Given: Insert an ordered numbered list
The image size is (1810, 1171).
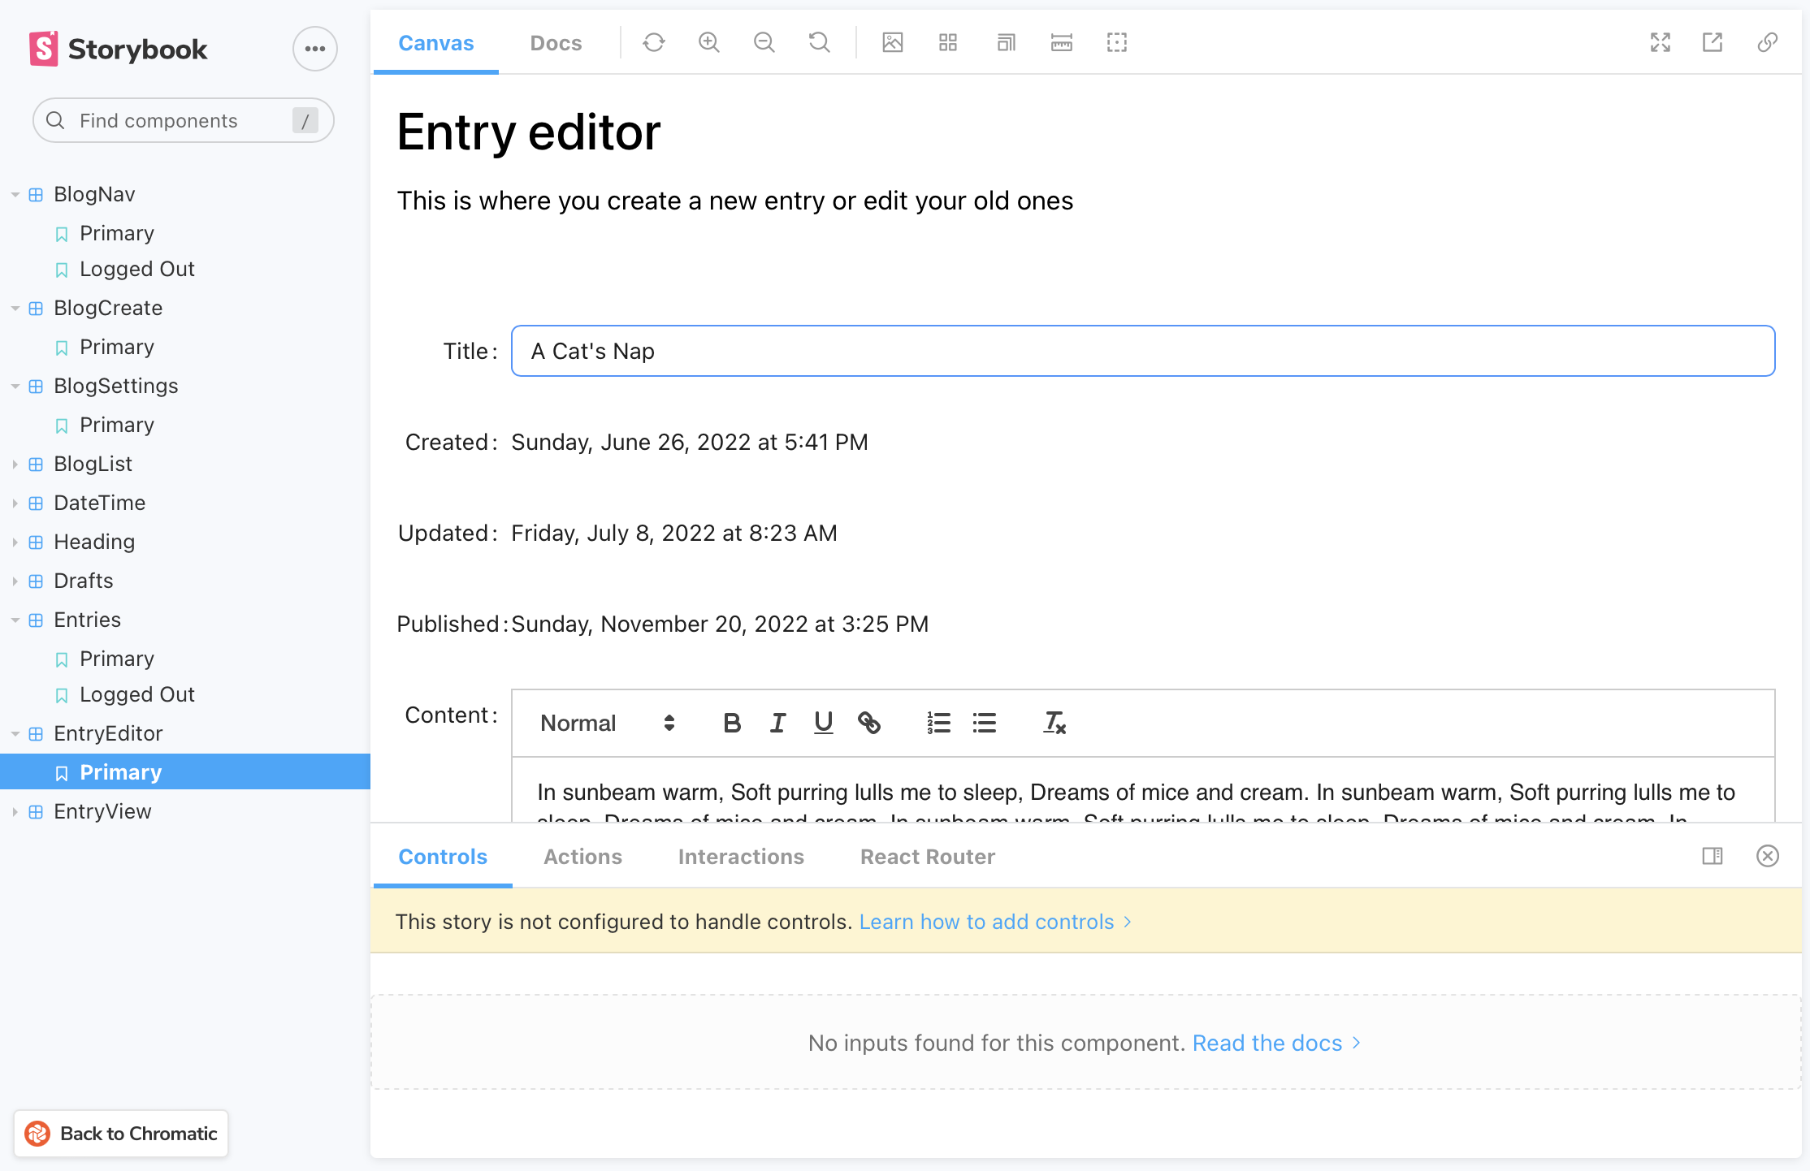Looking at the screenshot, I should coord(938,723).
